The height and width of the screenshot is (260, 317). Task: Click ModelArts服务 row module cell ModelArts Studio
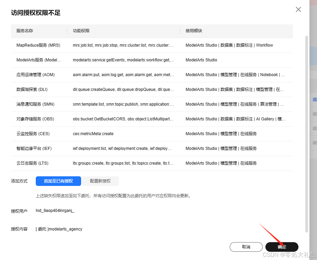(201, 60)
